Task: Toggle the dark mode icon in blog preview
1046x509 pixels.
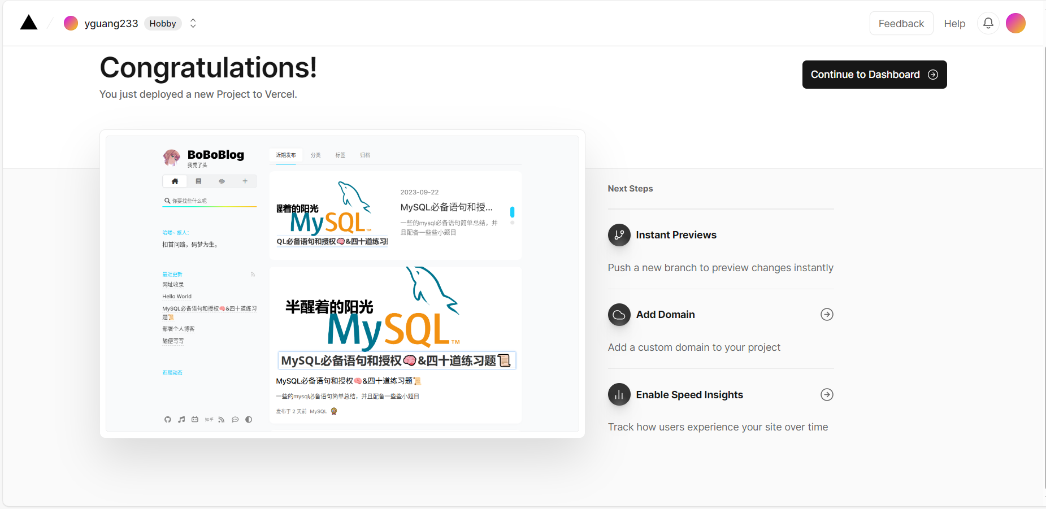Action: [x=249, y=420]
